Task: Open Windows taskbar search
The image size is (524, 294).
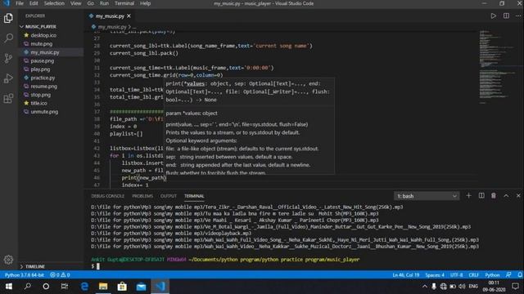Action: pos(28,287)
